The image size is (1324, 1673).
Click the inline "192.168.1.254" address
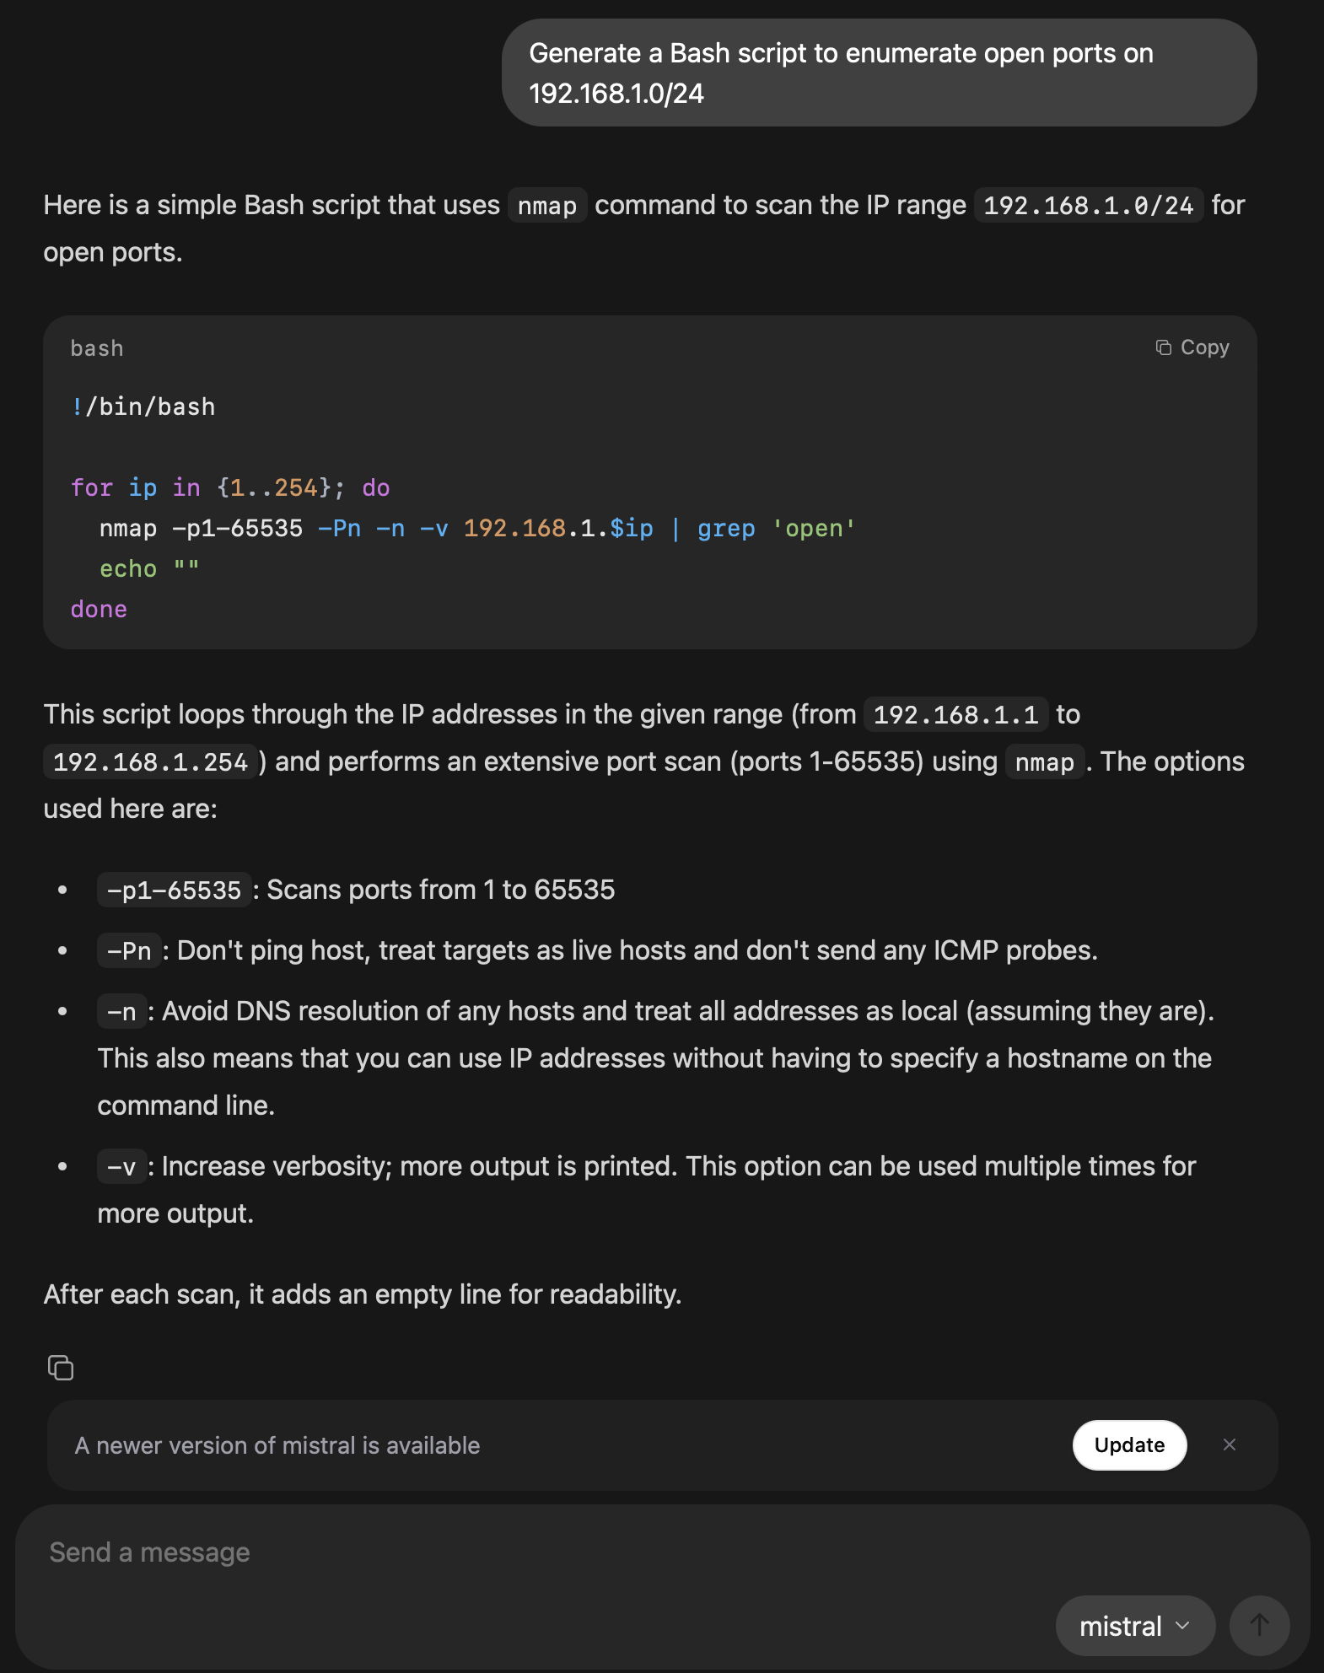(150, 762)
